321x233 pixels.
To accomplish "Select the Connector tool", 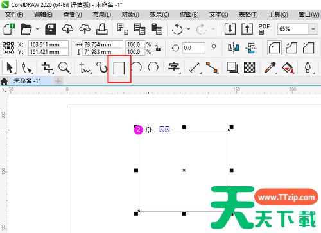I will click(x=212, y=67).
